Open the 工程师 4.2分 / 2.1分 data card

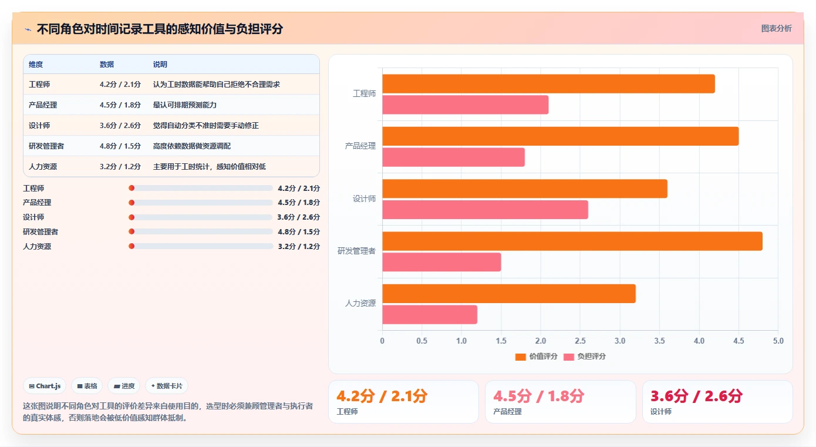tap(403, 402)
